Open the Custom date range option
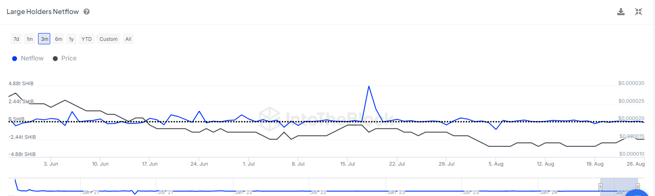The width and height of the screenshot is (655, 196). (x=109, y=39)
